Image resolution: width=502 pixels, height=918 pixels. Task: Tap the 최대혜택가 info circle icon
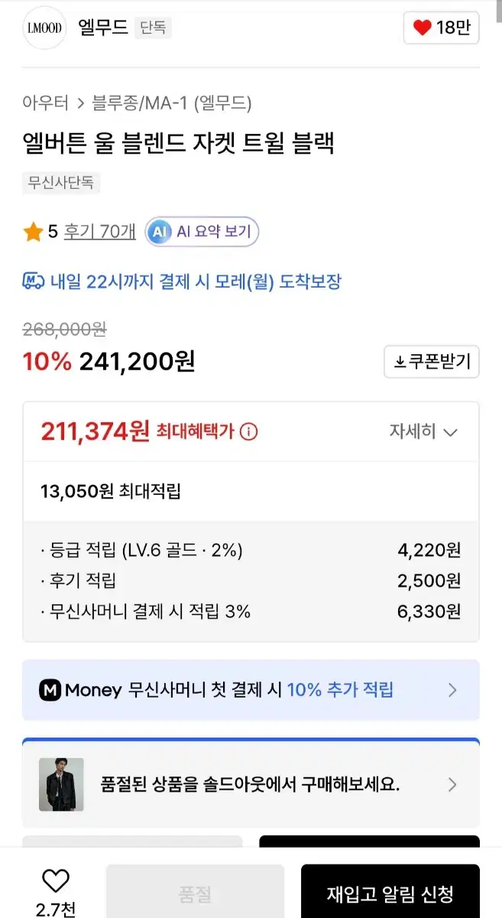249,432
